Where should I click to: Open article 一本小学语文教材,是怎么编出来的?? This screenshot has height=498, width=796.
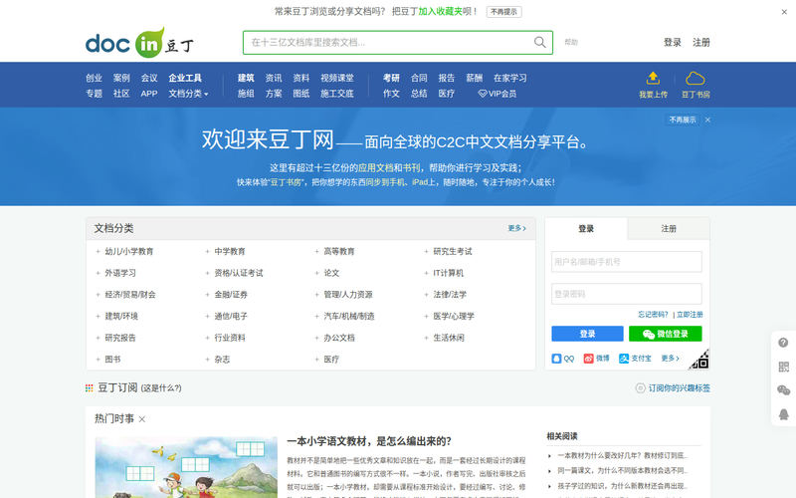(369, 441)
